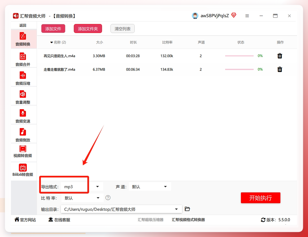
Task: Expand the 导出格式 mp3 dropdown
Action: 98,187
